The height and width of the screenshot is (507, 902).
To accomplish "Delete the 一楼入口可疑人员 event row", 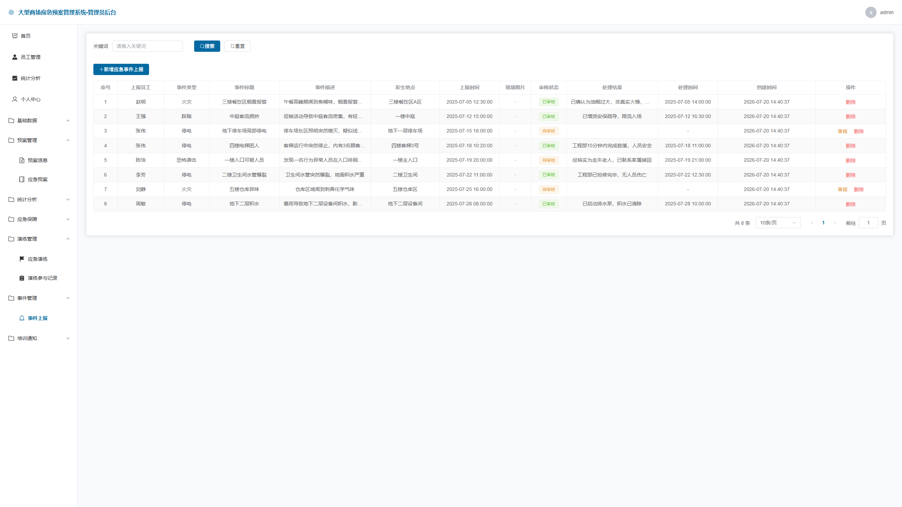I will tap(851, 161).
